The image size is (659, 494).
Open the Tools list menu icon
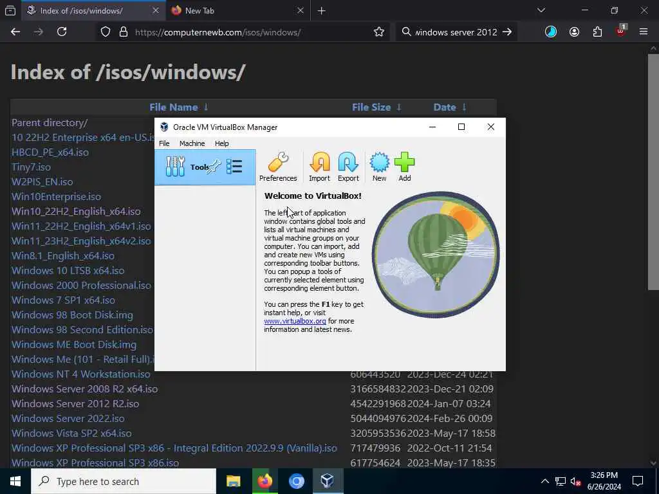pos(234,167)
